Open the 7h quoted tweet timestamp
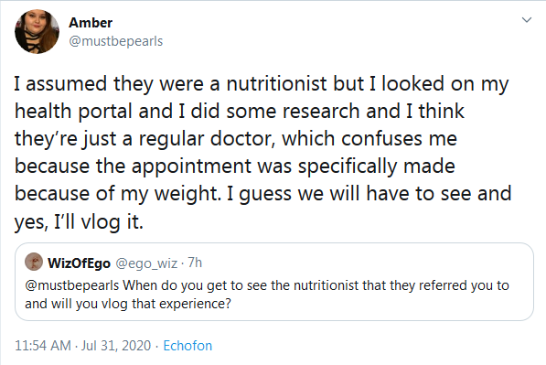The width and height of the screenshot is (546, 365). 195,263
